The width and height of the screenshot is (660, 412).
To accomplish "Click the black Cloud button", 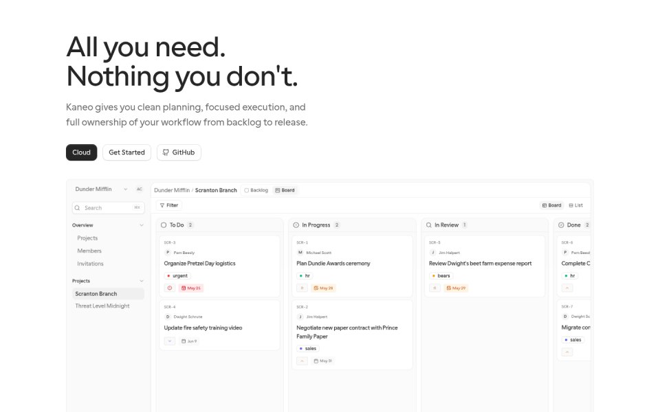I will [x=81, y=152].
